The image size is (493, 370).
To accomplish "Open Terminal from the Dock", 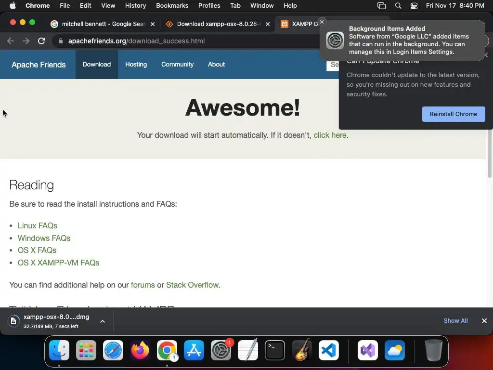I will [x=275, y=350].
